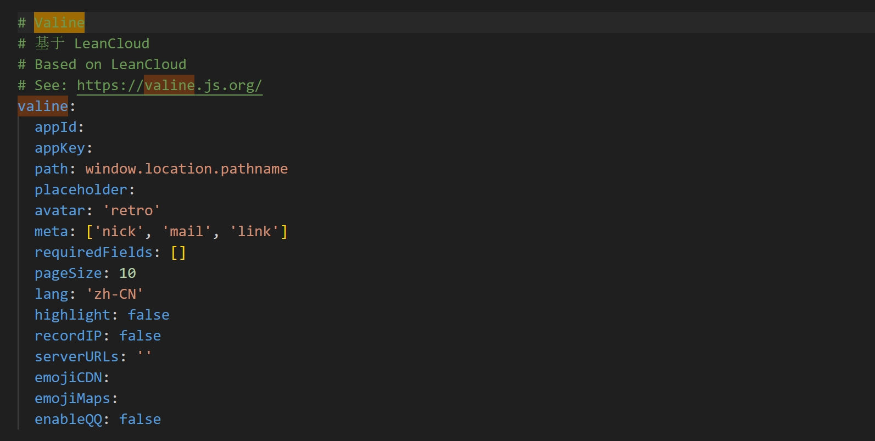Click the emojiMaps key
875x441 pixels.
73,399
